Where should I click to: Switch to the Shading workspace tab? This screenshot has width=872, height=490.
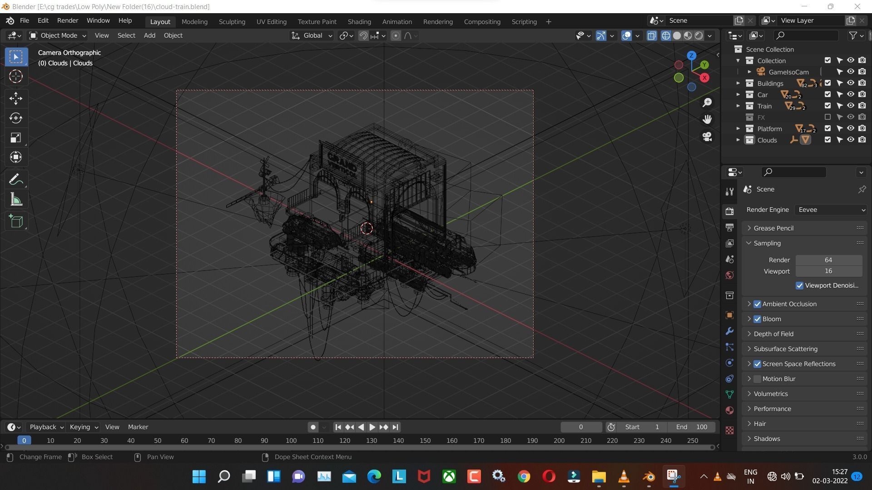(x=359, y=21)
